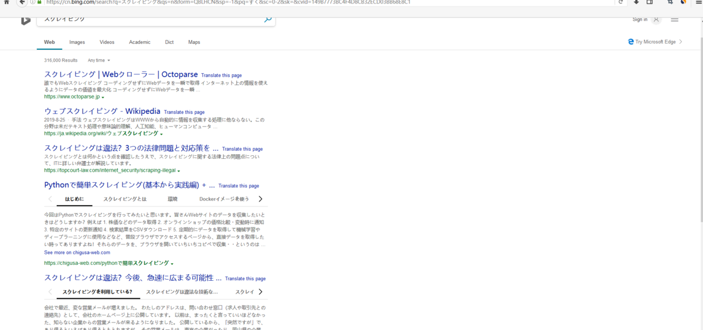Expand arrow beside chigusa-web.com URL
The image size is (703, 330).
point(172,264)
